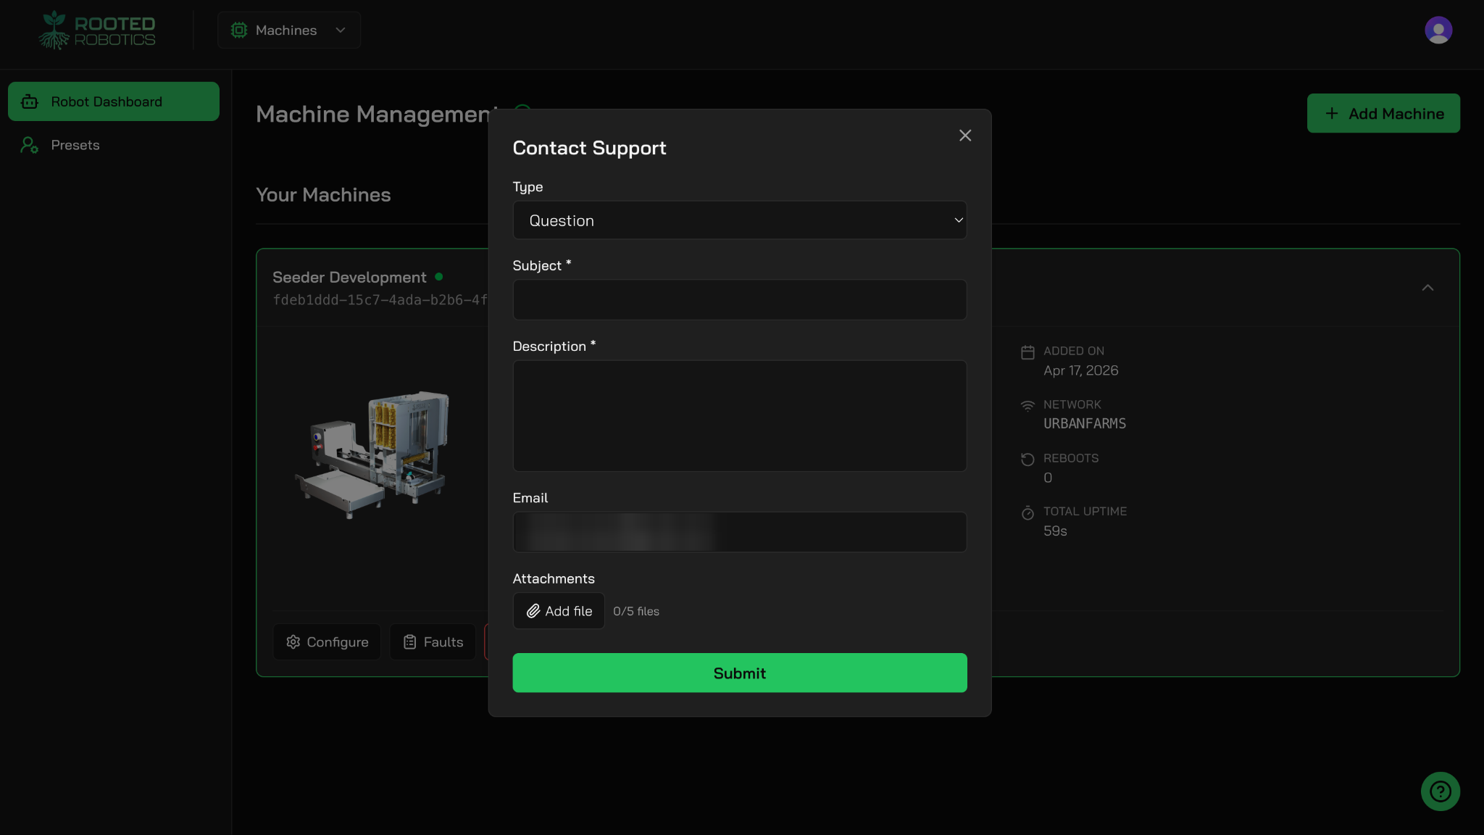Click the Presets user-gear icon

tap(30, 145)
